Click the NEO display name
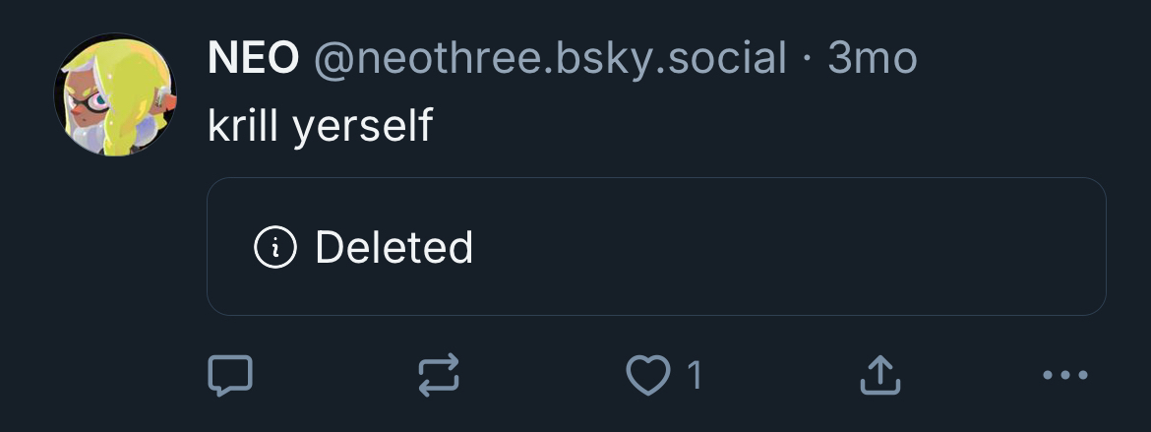The width and height of the screenshot is (1151, 432). coord(253,59)
